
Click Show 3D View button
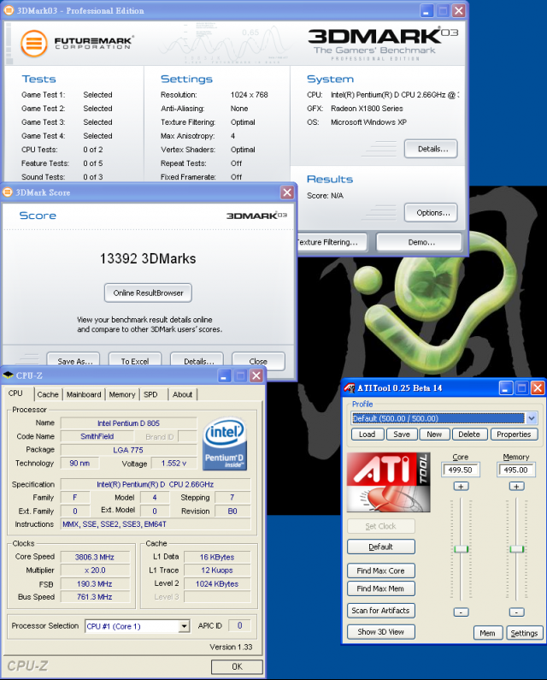tap(381, 632)
